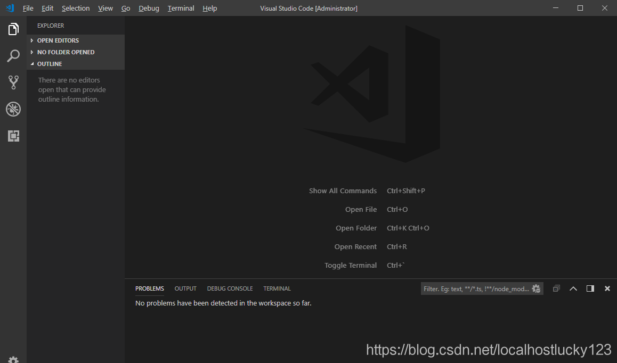Open the Terminal menu
The image size is (617, 363).
pyautogui.click(x=181, y=9)
